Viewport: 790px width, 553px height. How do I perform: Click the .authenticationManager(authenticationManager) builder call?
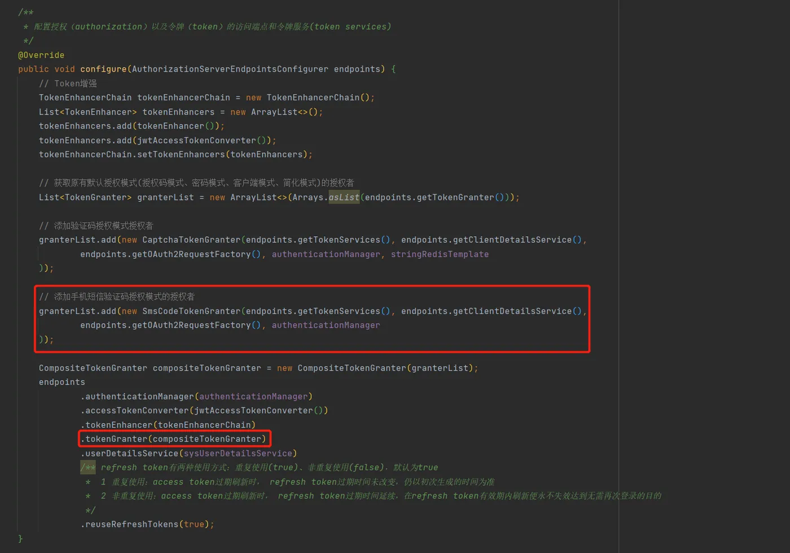196,396
